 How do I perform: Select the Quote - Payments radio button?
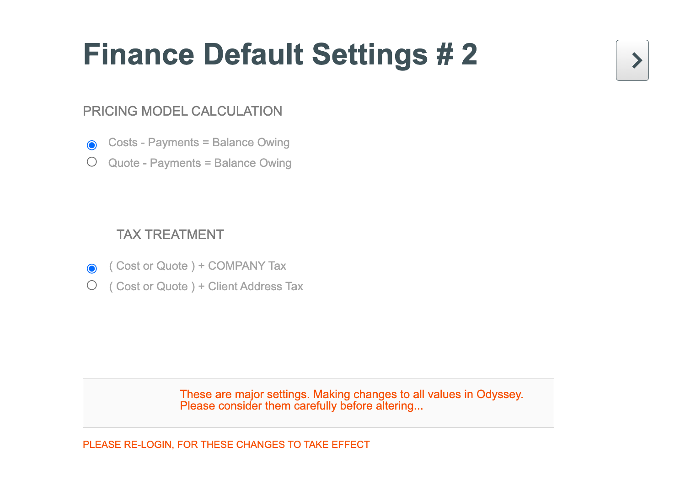(x=92, y=162)
